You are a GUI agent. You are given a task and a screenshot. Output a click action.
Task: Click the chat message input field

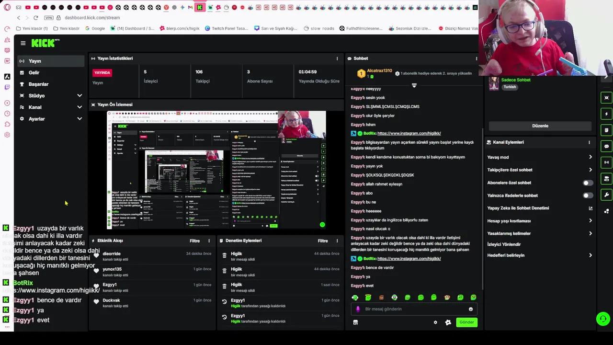point(414,309)
